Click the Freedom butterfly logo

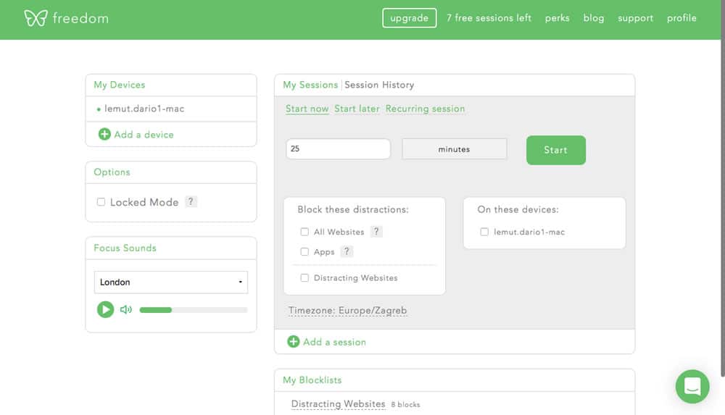[36, 18]
